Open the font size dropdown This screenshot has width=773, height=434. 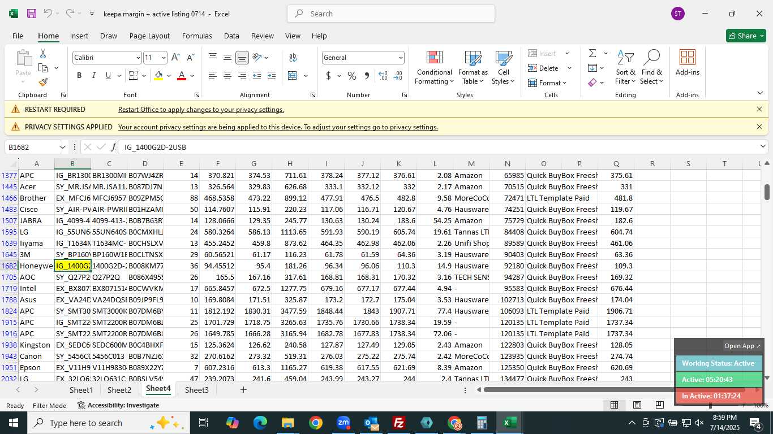coord(164,58)
